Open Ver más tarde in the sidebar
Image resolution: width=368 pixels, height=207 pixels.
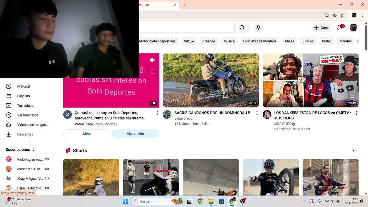28,115
